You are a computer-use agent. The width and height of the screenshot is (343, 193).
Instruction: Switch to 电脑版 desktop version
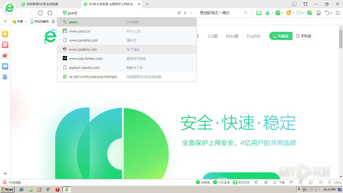click(x=281, y=36)
